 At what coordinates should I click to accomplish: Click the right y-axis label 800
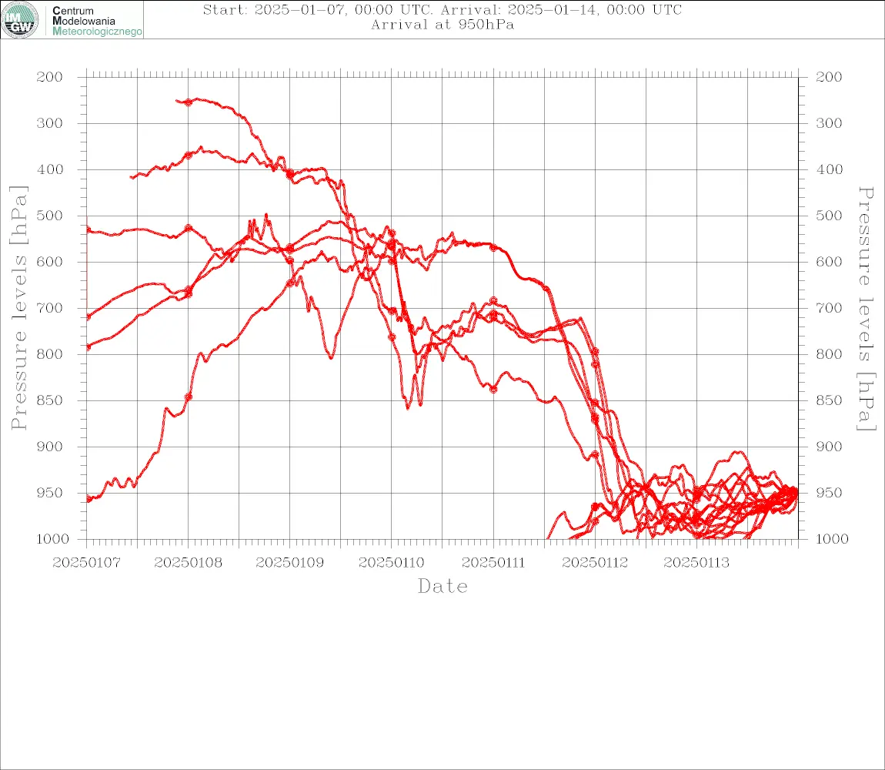pyautogui.click(x=829, y=354)
